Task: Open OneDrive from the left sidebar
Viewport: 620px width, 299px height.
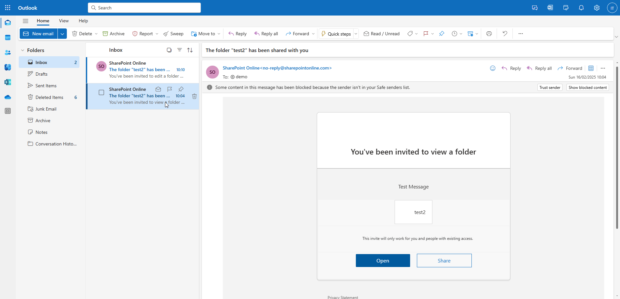Action: click(x=8, y=97)
